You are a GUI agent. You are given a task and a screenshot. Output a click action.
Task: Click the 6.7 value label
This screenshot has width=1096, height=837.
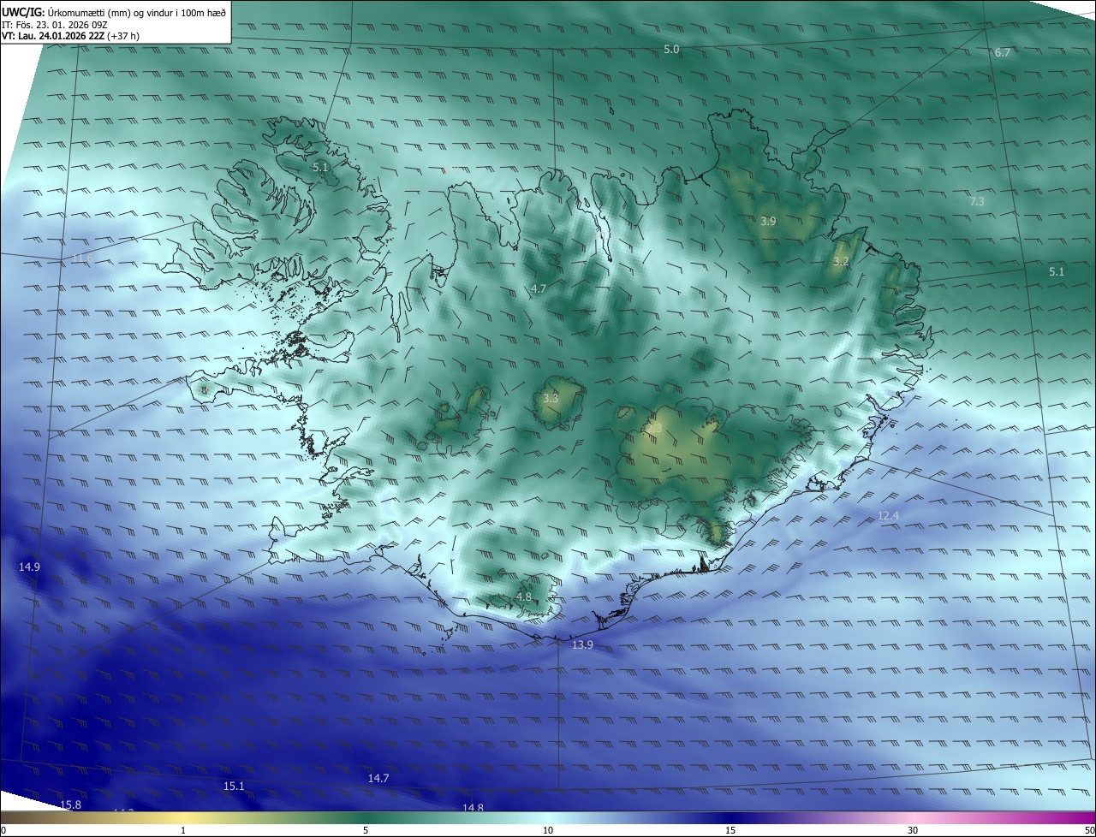[x=1003, y=52]
